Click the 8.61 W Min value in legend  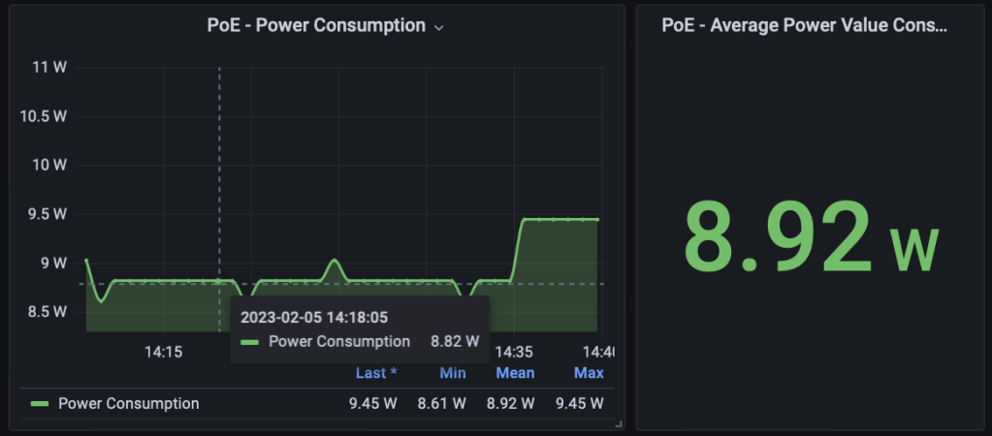(441, 404)
